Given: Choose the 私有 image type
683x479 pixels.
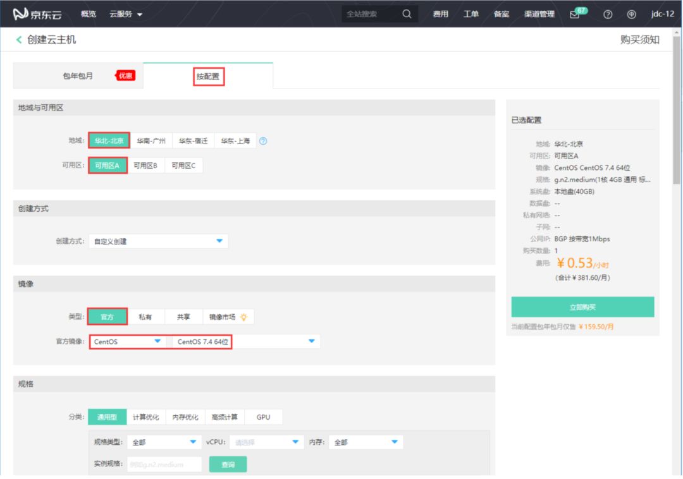Looking at the screenshot, I should pos(145,317).
